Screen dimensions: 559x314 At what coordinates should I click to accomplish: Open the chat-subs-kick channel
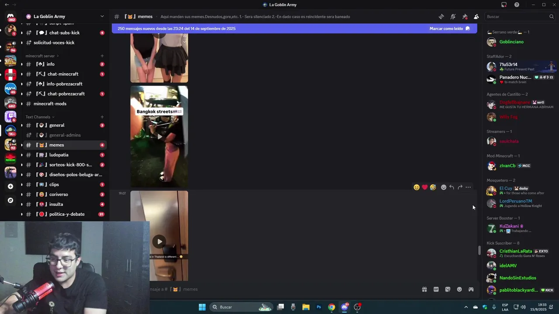65,33
